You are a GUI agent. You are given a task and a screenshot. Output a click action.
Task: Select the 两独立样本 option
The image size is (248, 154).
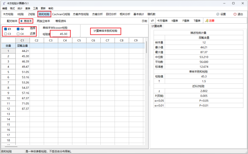coord(43,21)
